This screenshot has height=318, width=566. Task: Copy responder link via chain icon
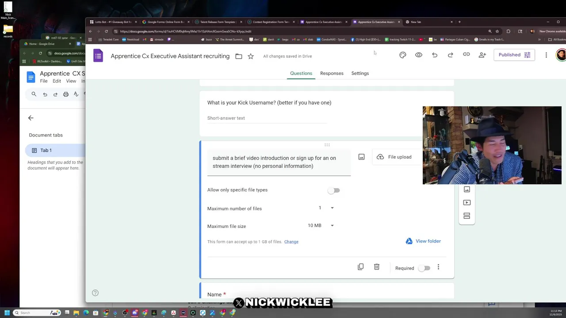[x=467, y=55]
